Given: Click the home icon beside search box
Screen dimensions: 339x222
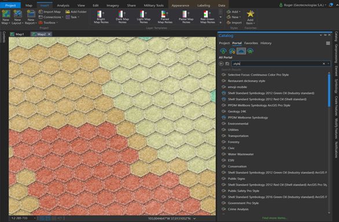Looking at the screenshot, I should tap(227, 63).
